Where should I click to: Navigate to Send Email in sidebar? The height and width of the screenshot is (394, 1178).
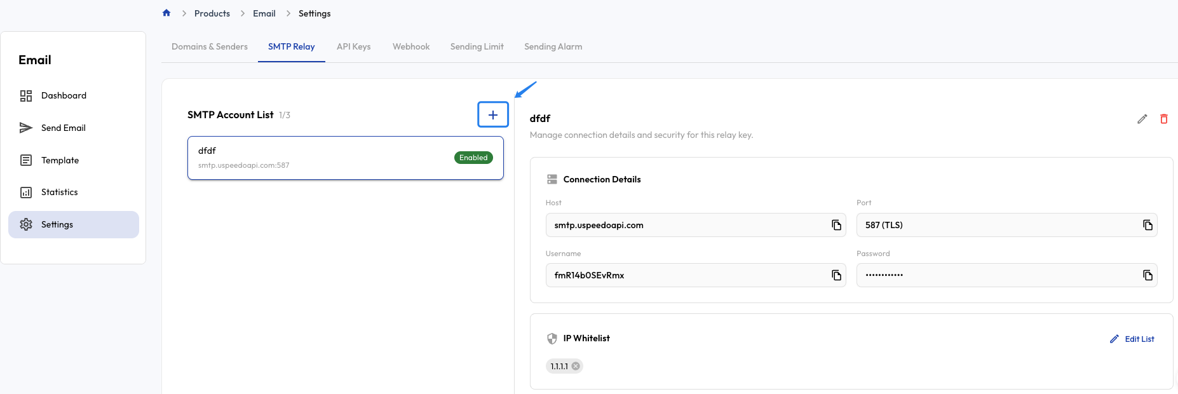click(63, 128)
